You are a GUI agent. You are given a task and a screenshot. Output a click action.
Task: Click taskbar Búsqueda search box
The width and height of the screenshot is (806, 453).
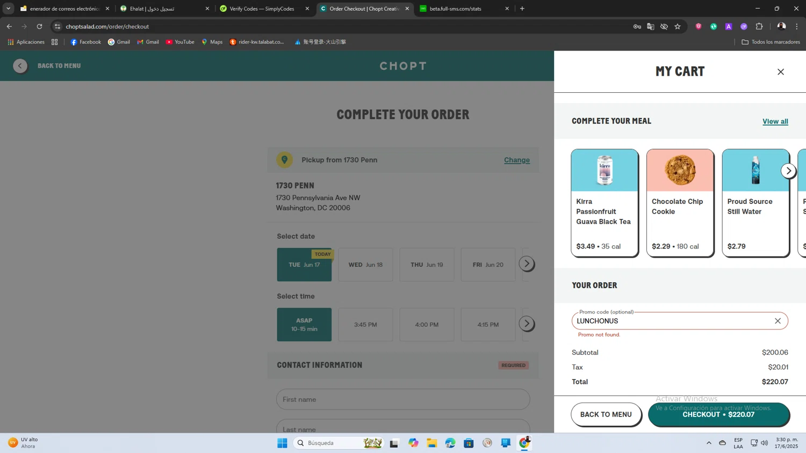point(339,443)
